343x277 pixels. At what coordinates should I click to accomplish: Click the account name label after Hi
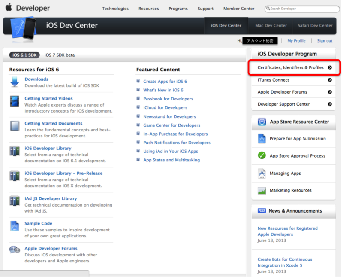click(x=260, y=41)
